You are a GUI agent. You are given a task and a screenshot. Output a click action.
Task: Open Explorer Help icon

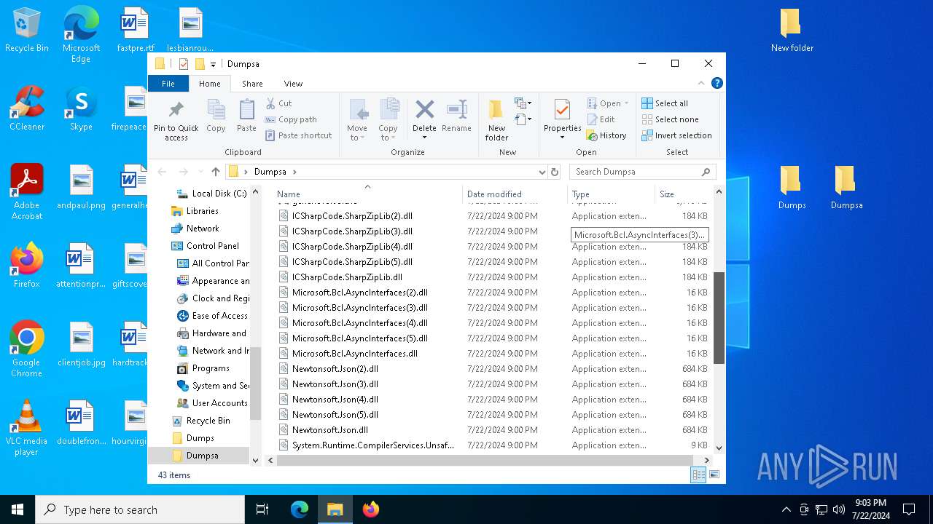click(x=717, y=84)
